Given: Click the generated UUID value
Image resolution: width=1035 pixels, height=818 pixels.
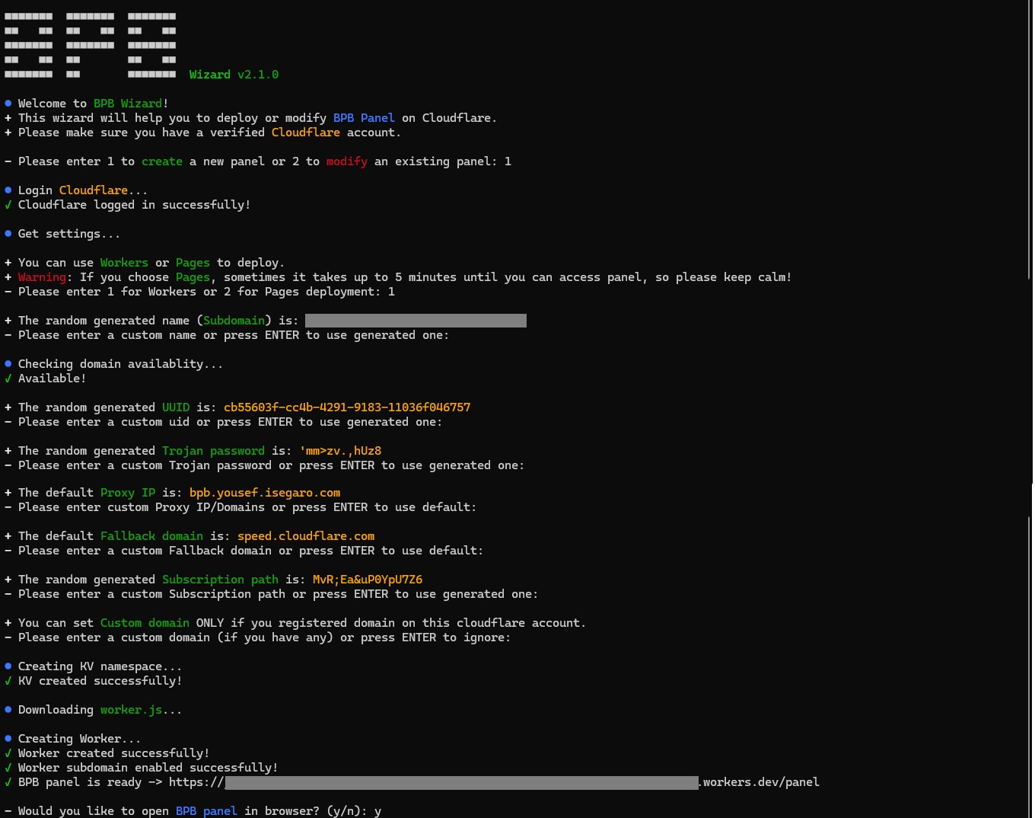Looking at the screenshot, I should point(346,407).
